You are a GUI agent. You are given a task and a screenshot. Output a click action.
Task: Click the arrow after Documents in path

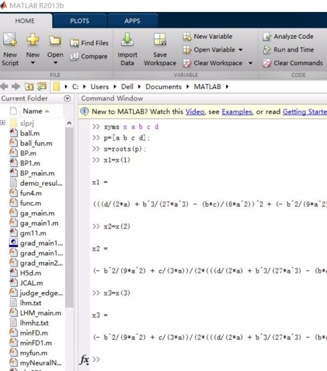coord(187,86)
